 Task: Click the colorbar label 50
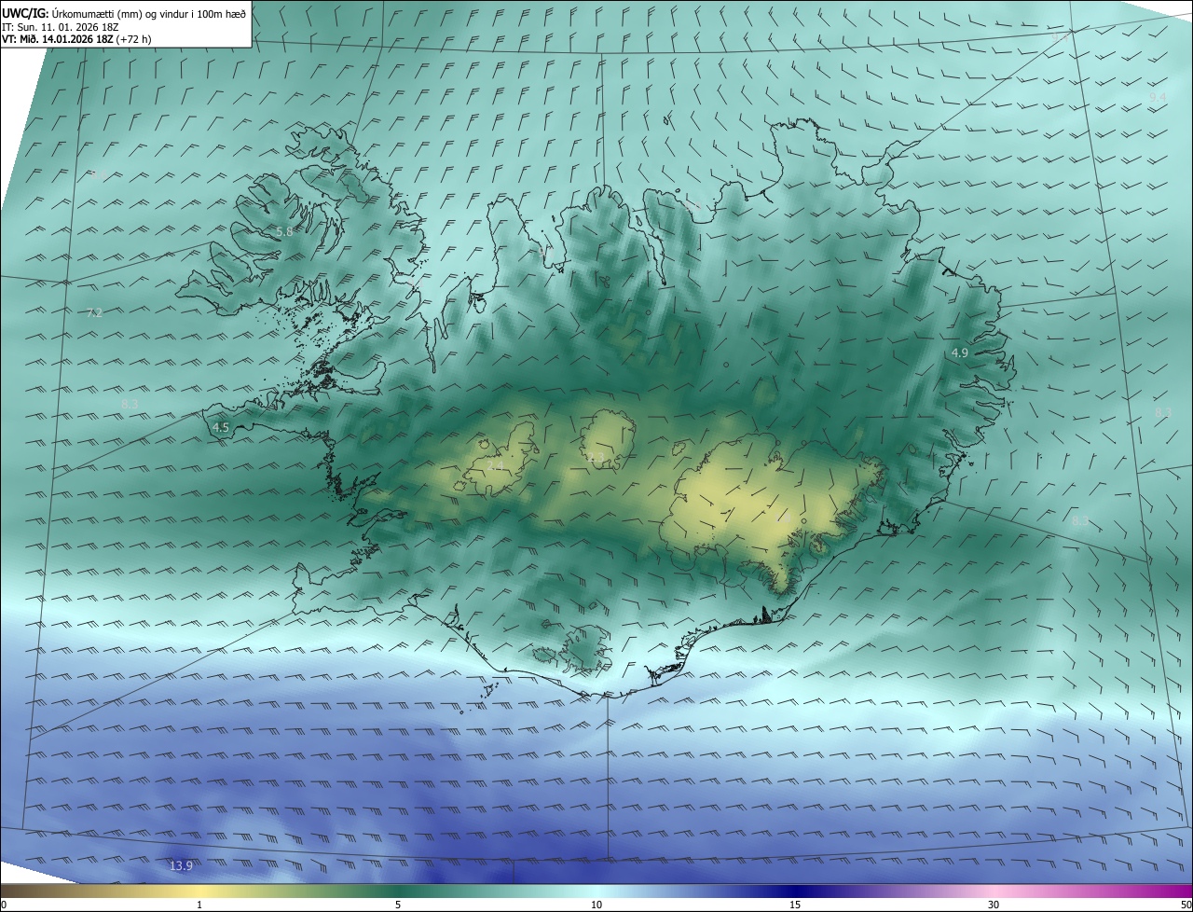pos(1186,905)
